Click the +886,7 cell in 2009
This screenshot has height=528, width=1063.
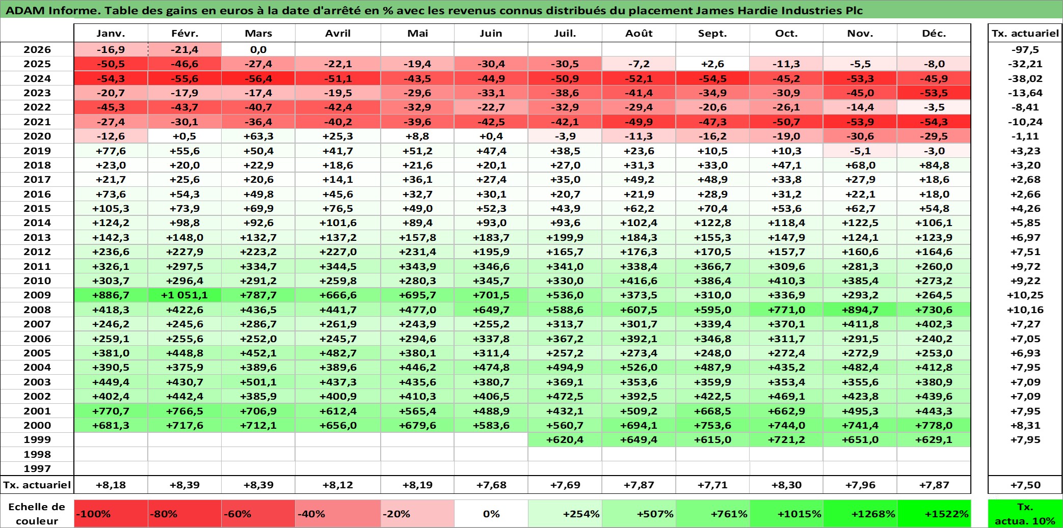pyautogui.click(x=111, y=295)
